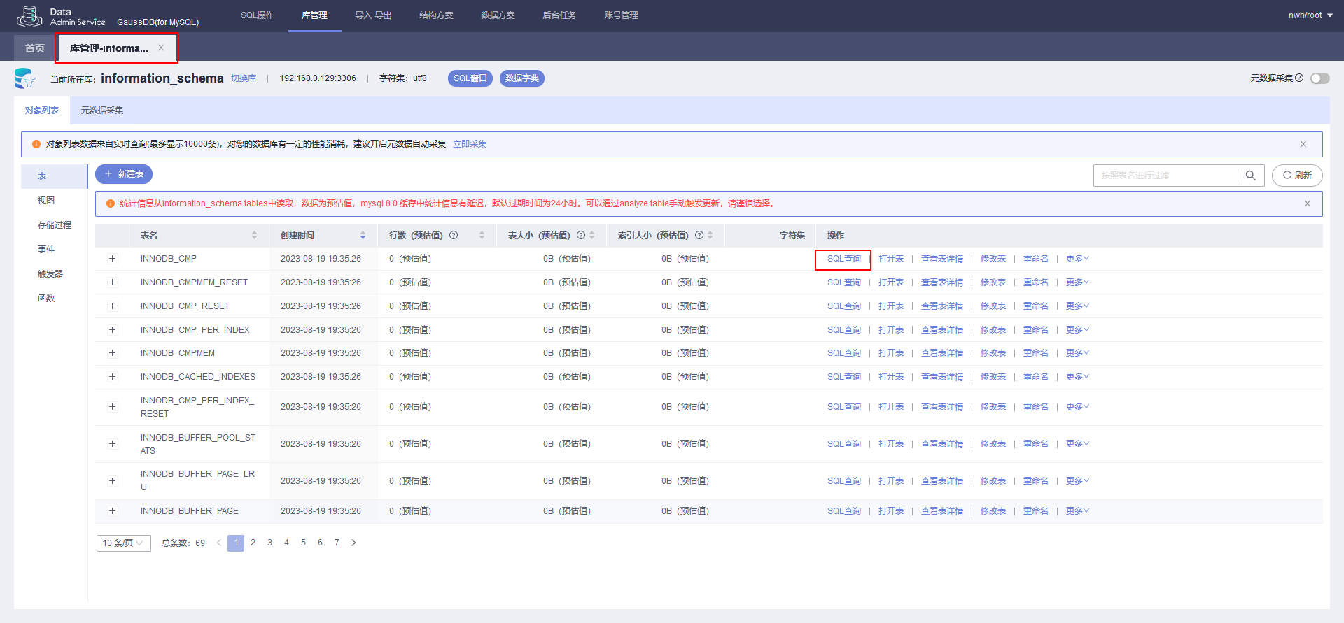Switch to the 首页 tab
Viewport: 1344px width, 623px height.
35,48
